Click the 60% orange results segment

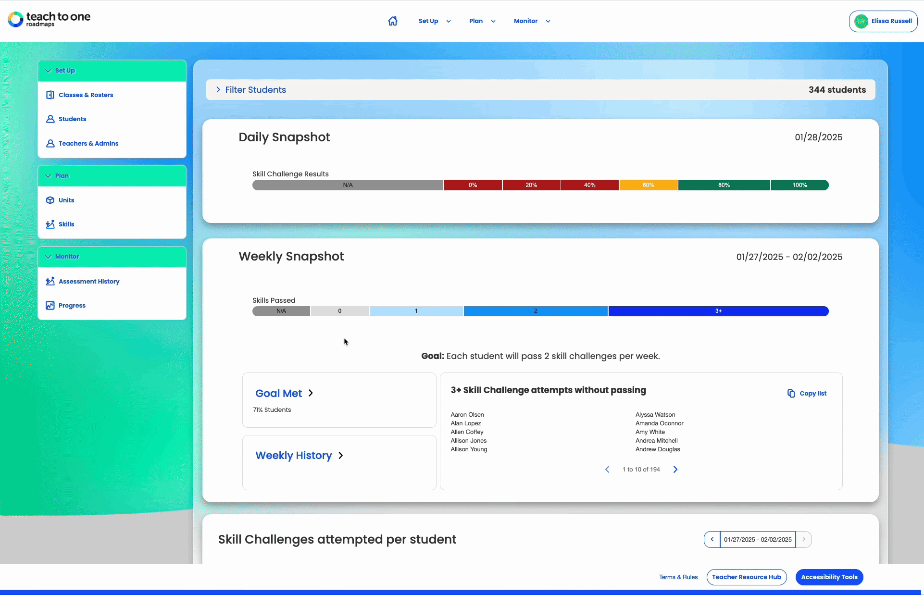tap(649, 185)
